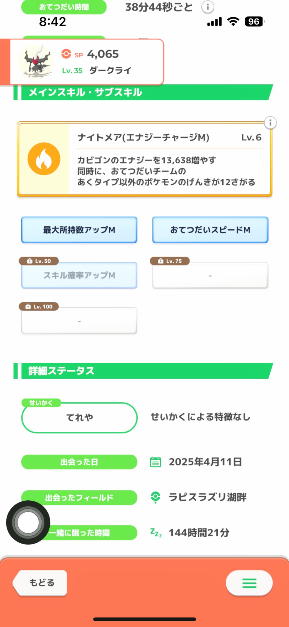Tap the orange flame skill icon
289x627 pixels.
point(44,159)
